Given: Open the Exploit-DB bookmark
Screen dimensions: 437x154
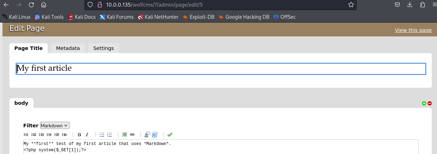Looking at the screenshot, I should coord(199,17).
